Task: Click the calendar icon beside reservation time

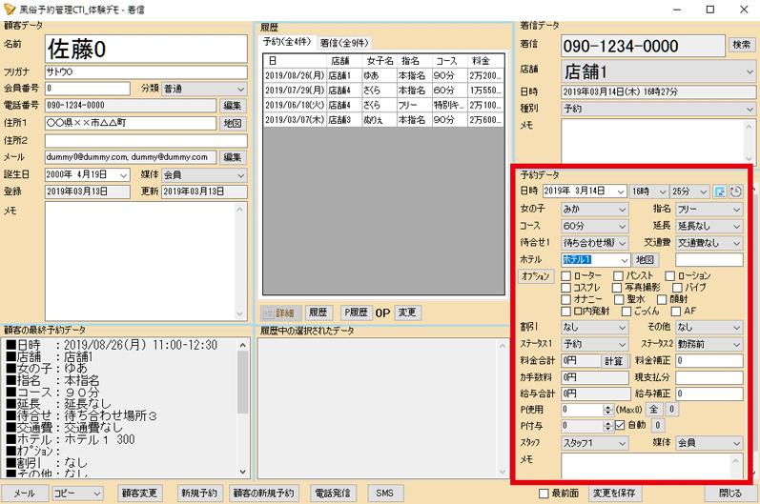Action: pyautogui.click(x=719, y=192)
